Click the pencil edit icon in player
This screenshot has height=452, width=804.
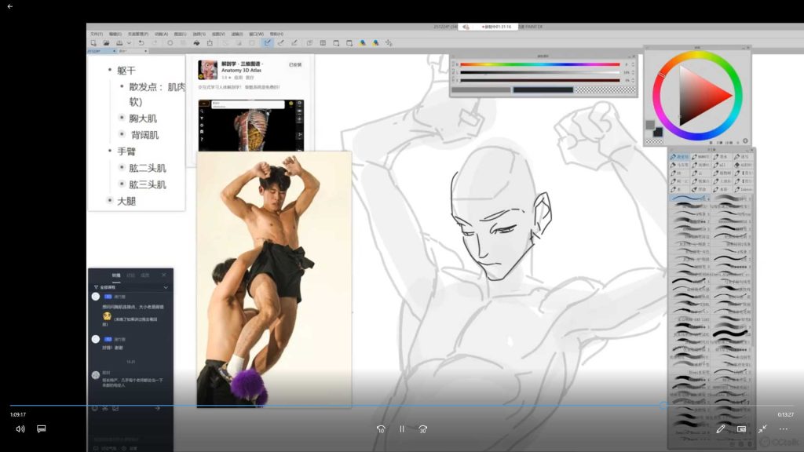point(721,429)
